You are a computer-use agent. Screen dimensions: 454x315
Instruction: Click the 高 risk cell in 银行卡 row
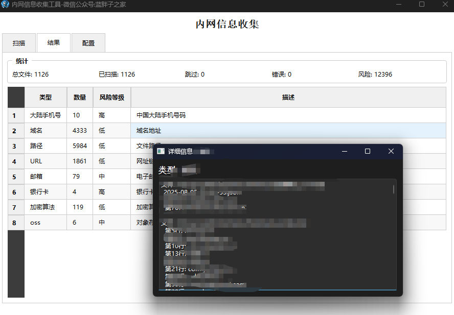112,192
